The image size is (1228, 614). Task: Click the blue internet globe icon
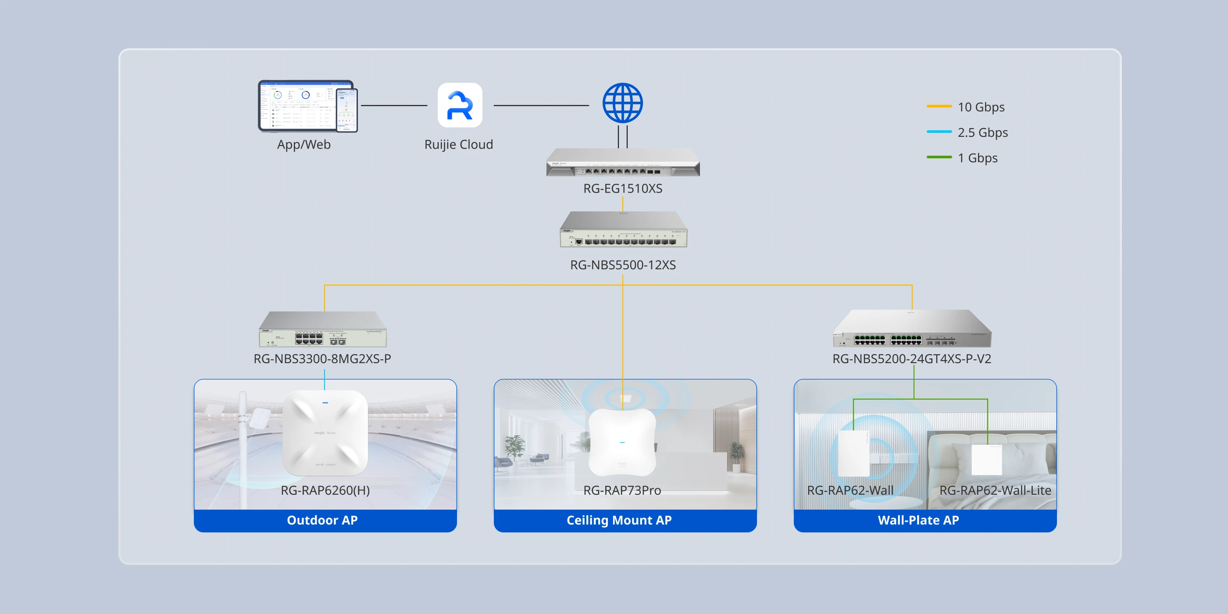(x=622, y=103)
